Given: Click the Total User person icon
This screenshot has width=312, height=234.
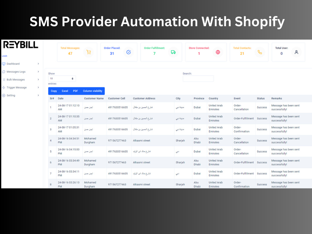Looking at the screenshot, I should point(296,52).
